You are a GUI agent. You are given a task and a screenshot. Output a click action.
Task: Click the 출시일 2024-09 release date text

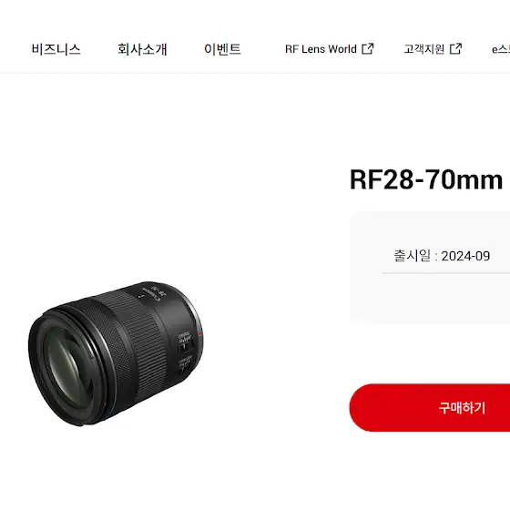tap(442, 256)
